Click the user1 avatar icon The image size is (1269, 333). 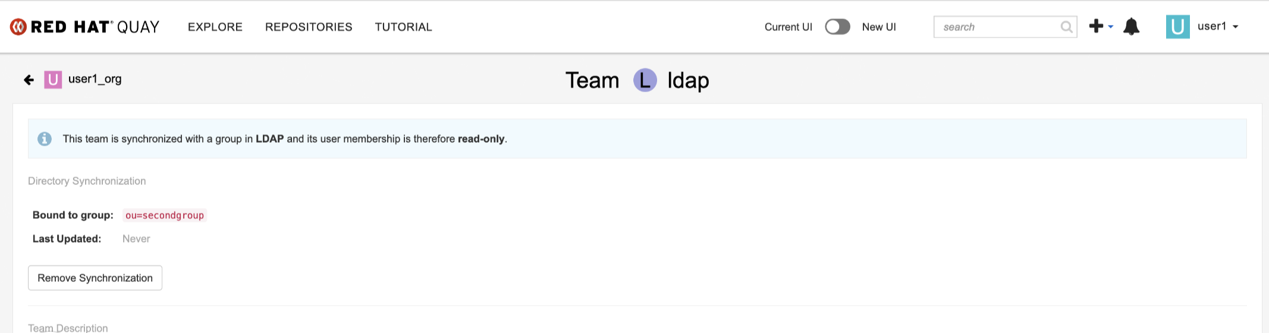click(1177, 27)
